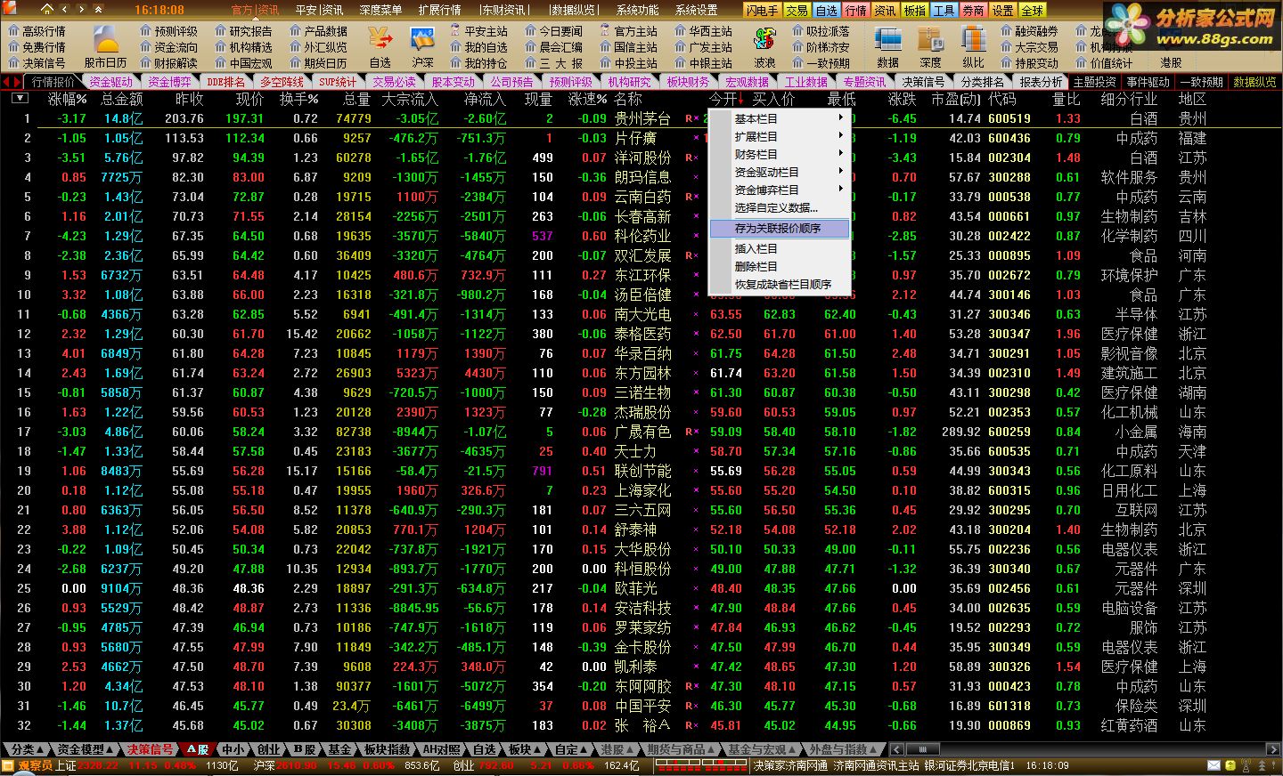The width and height of the screenshot is (1283, 776).
Task: Open 平安主站 shortcut
Action: [x=478, y=31]
